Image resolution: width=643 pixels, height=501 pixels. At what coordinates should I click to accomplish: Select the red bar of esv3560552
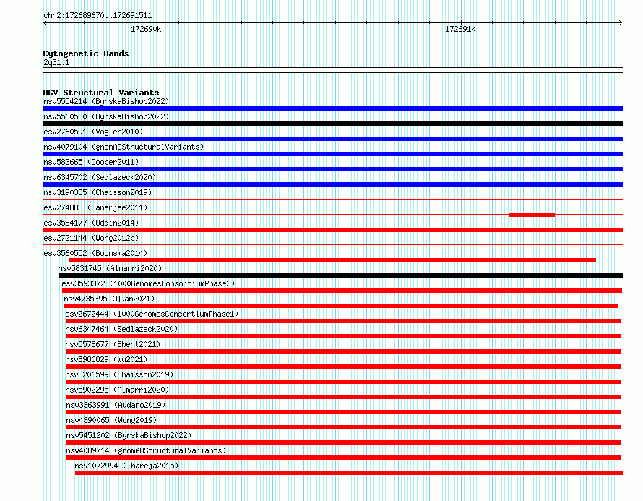point(332,260)
